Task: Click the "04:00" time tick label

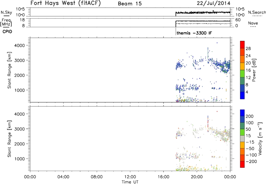Action: pyautogui.click(x=64, y=177)
